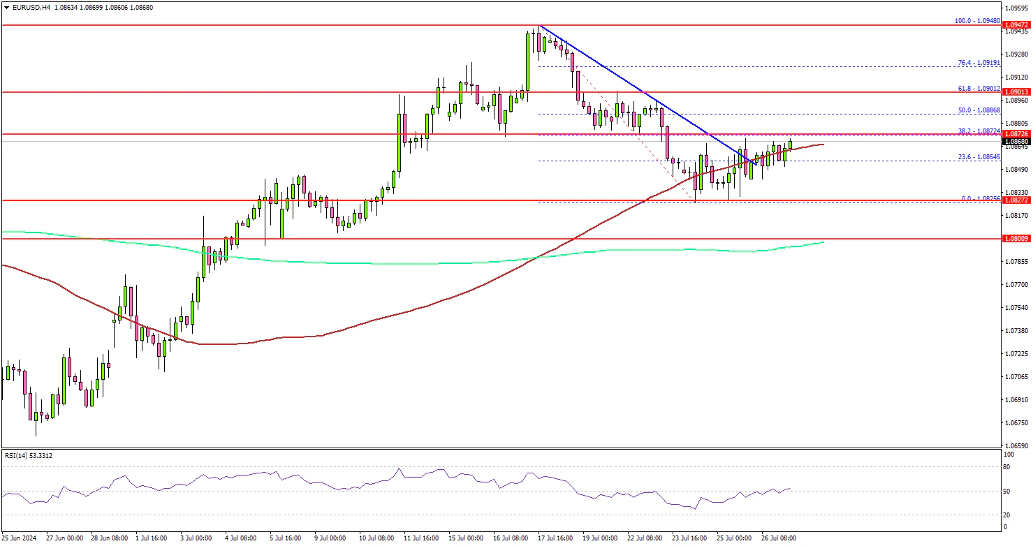The image size is (1033, 546).
Task: Click the 25 Jun 2024 date label
Action: 19,538
